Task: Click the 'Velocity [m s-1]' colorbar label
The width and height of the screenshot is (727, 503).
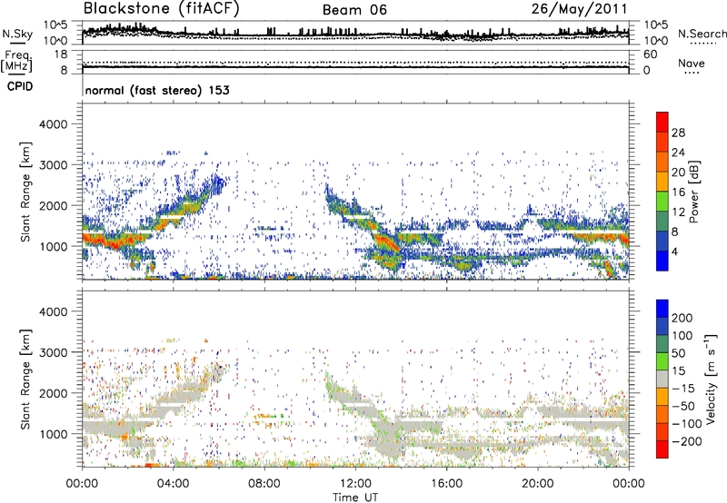Action: point(712,379)
